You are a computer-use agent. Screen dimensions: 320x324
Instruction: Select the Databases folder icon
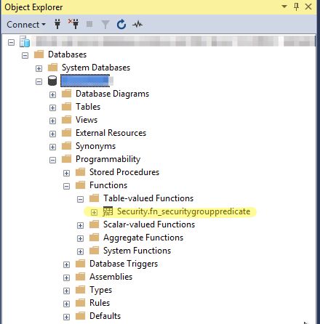39,54
